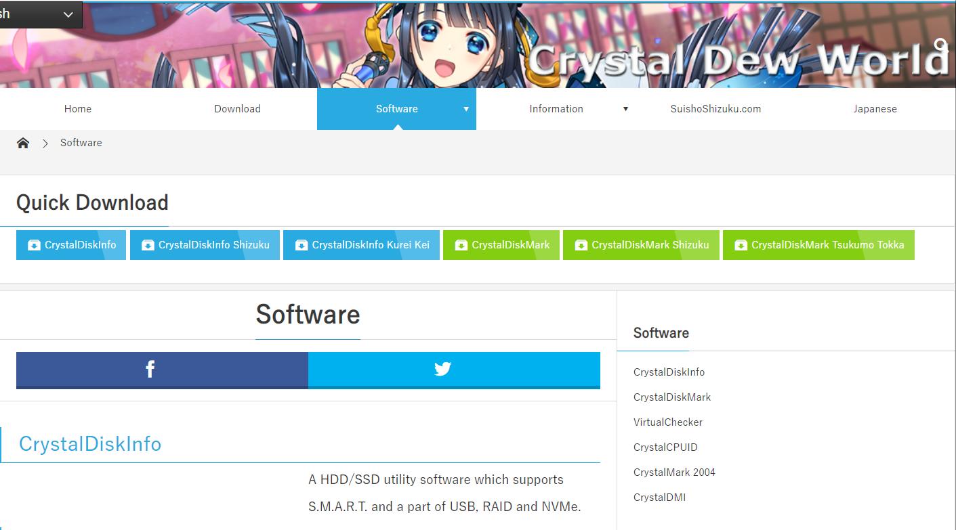Go to the Home menu item

coord(78,109)
